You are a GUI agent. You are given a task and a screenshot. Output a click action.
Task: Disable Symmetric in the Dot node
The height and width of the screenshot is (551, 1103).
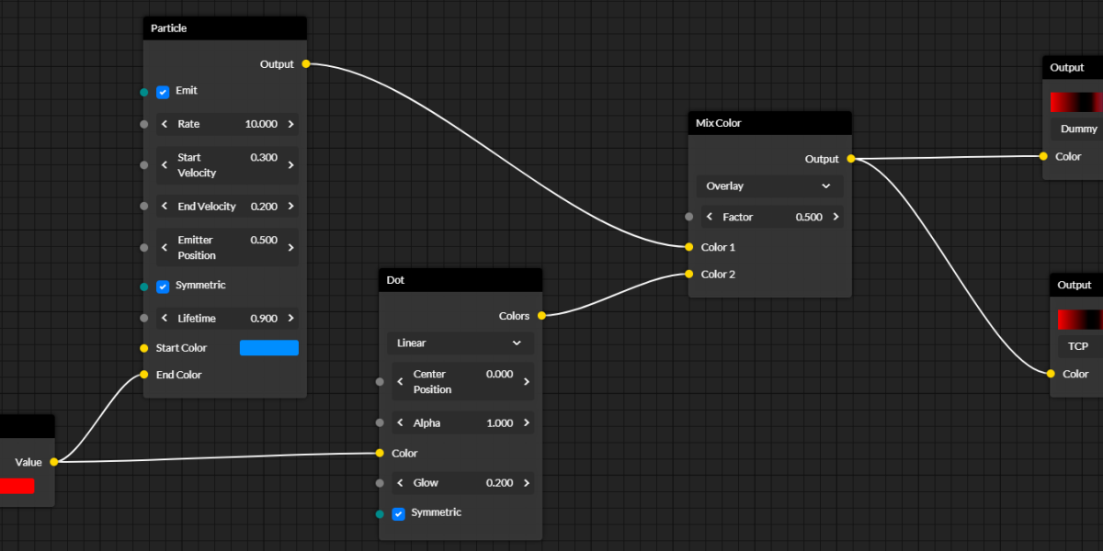[x=398, y=513]
